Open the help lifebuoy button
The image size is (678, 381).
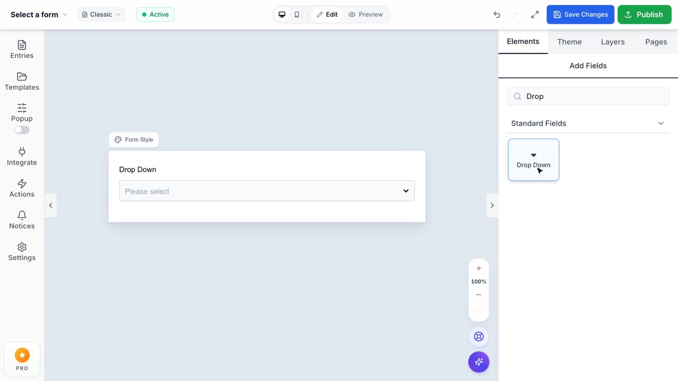(x=479, y=337)
